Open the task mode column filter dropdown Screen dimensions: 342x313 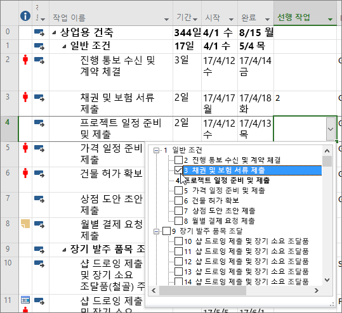(43, 20)
